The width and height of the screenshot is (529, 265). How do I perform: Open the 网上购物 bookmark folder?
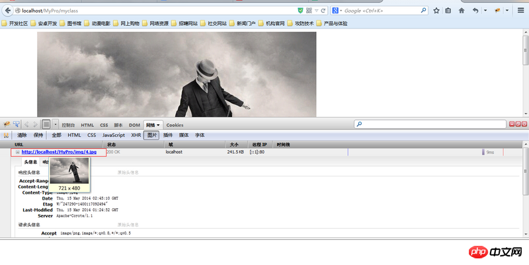tap(126, 23)
